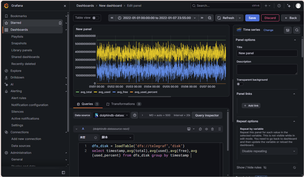
Task: Open Disable repeating dropdown
Action: (x=269, y=151)
